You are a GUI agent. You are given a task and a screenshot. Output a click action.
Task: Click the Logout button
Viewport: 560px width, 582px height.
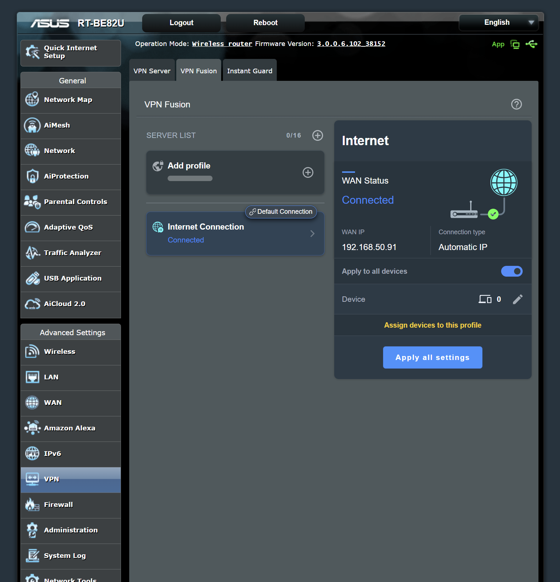point(182,23)
